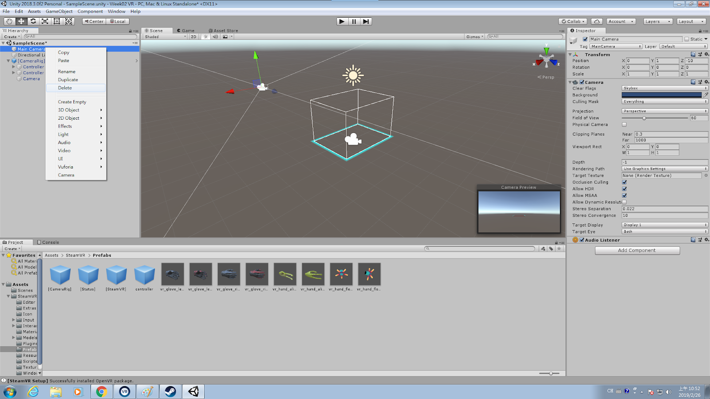The image size is (710, 399).
Task: Uncheck Allow MSAA
Action: pos(624,196)
